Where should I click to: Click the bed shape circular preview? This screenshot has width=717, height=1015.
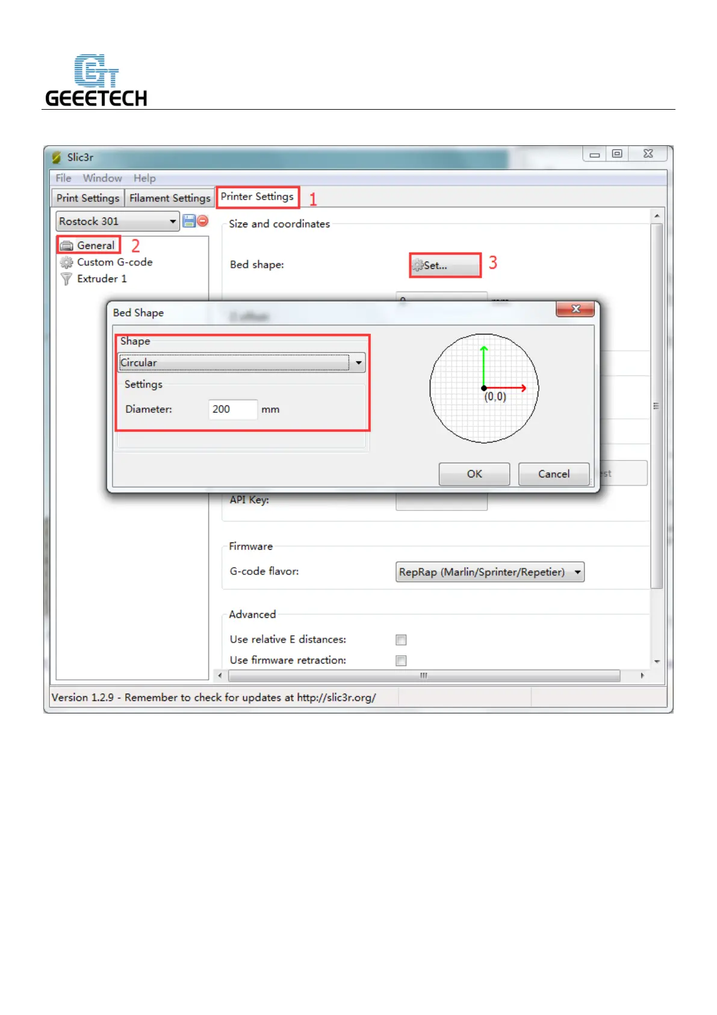click(x=484, y=388)
